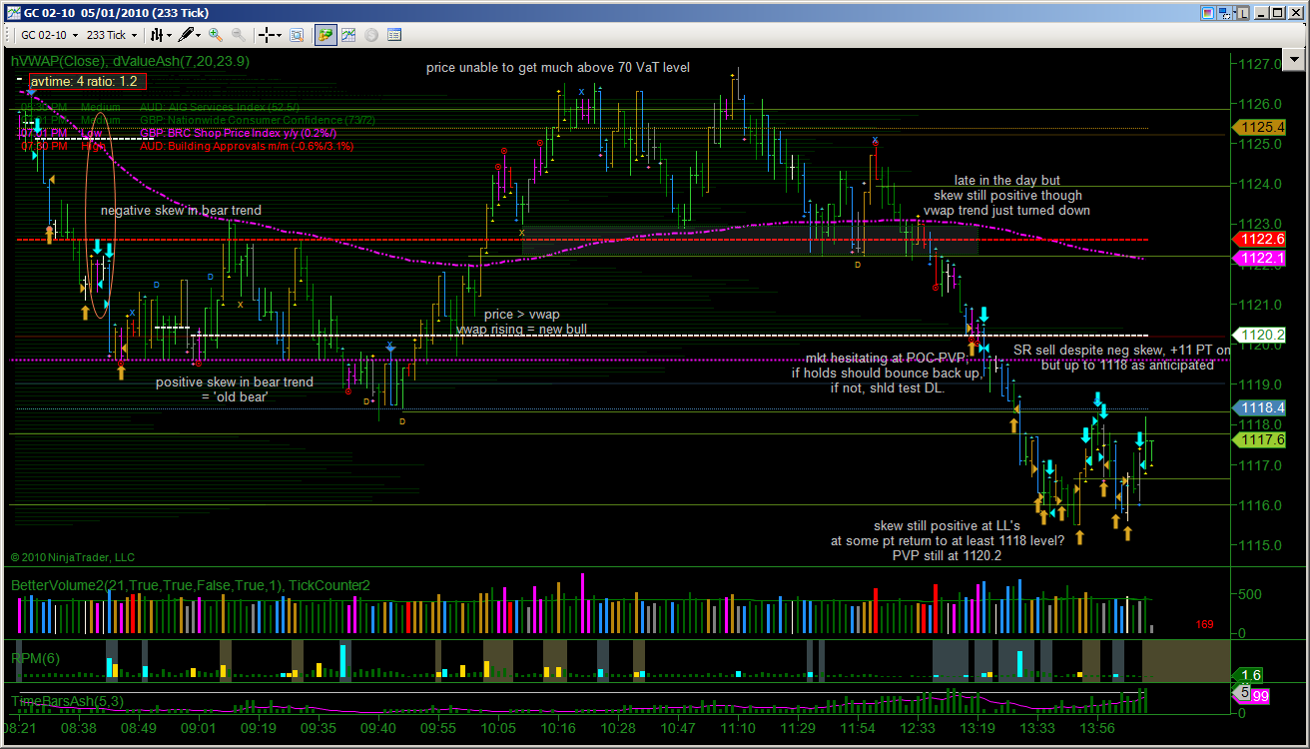Click the zoom in magnifier
Screen dimensions: 1310x749
click(216, 34)
